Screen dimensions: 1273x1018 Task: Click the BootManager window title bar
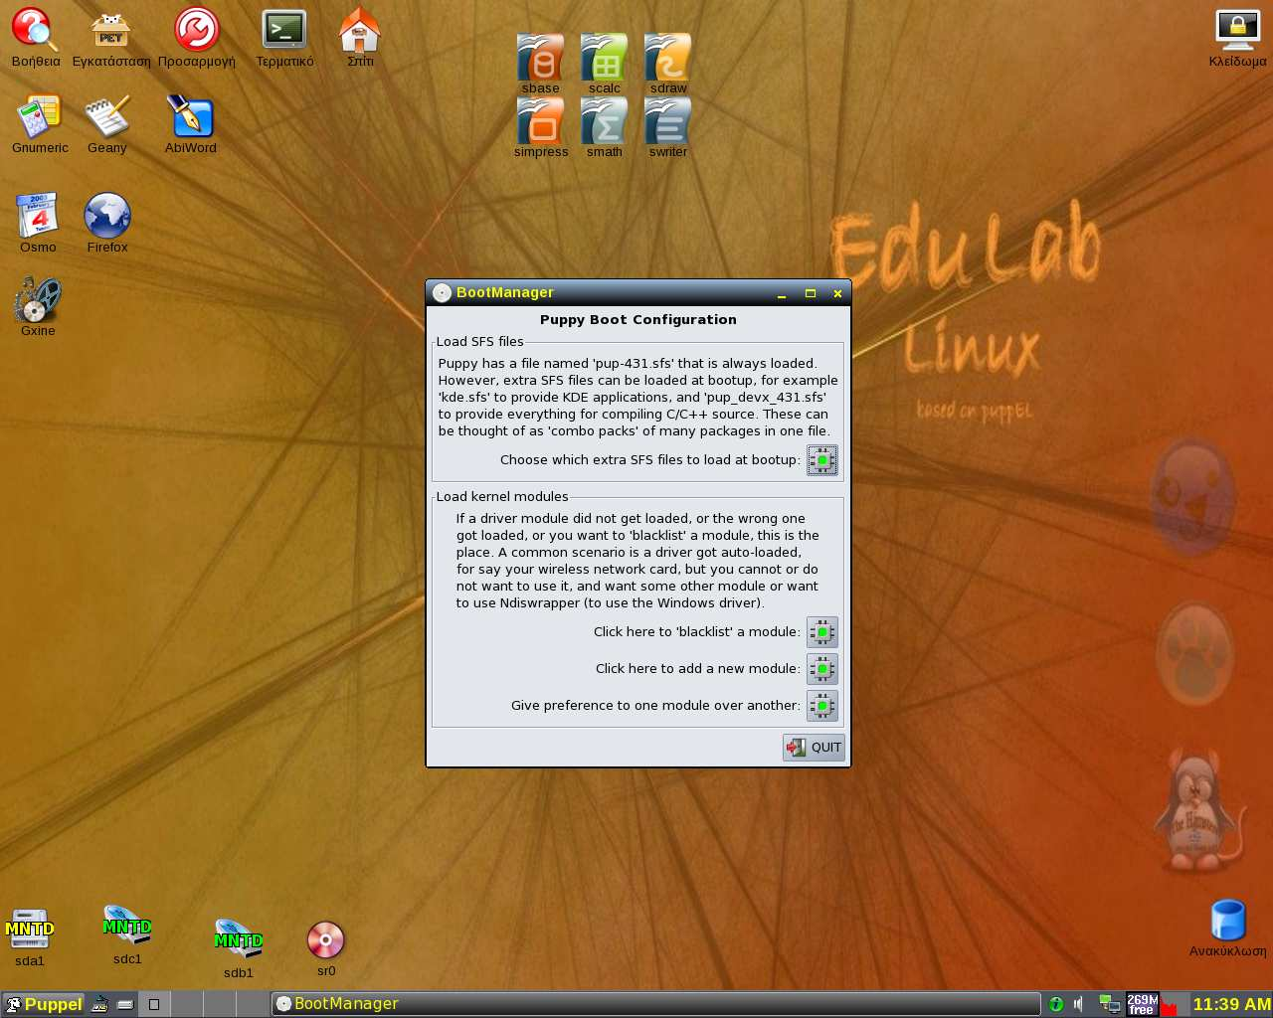click(638, 292)
